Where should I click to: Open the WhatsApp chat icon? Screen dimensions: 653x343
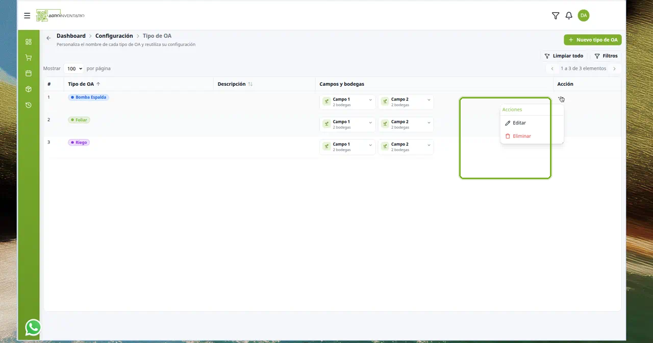pos(33,327)
